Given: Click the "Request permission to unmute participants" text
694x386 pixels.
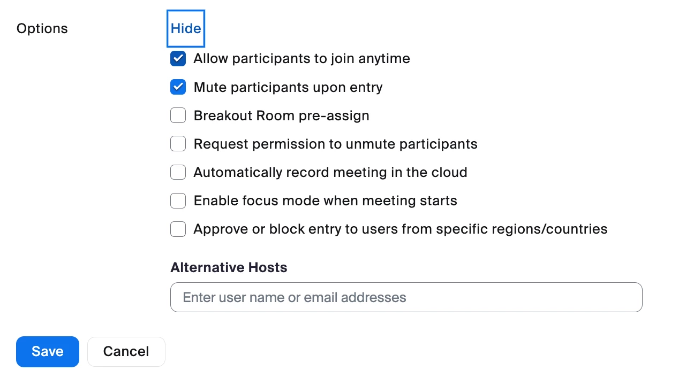Looking at the screenshot, I should [x=335, y=144].
